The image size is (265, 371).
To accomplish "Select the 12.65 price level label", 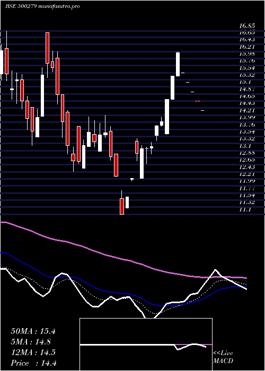I will [x=247, y=160].
